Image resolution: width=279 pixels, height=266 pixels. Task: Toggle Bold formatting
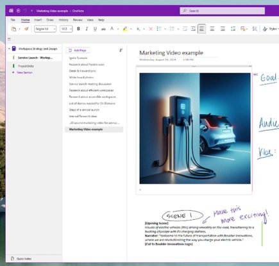point(78,29)
